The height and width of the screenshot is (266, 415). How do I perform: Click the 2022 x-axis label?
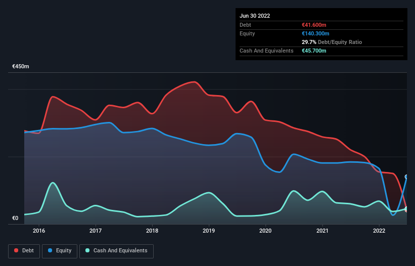(x=379, y=231)
